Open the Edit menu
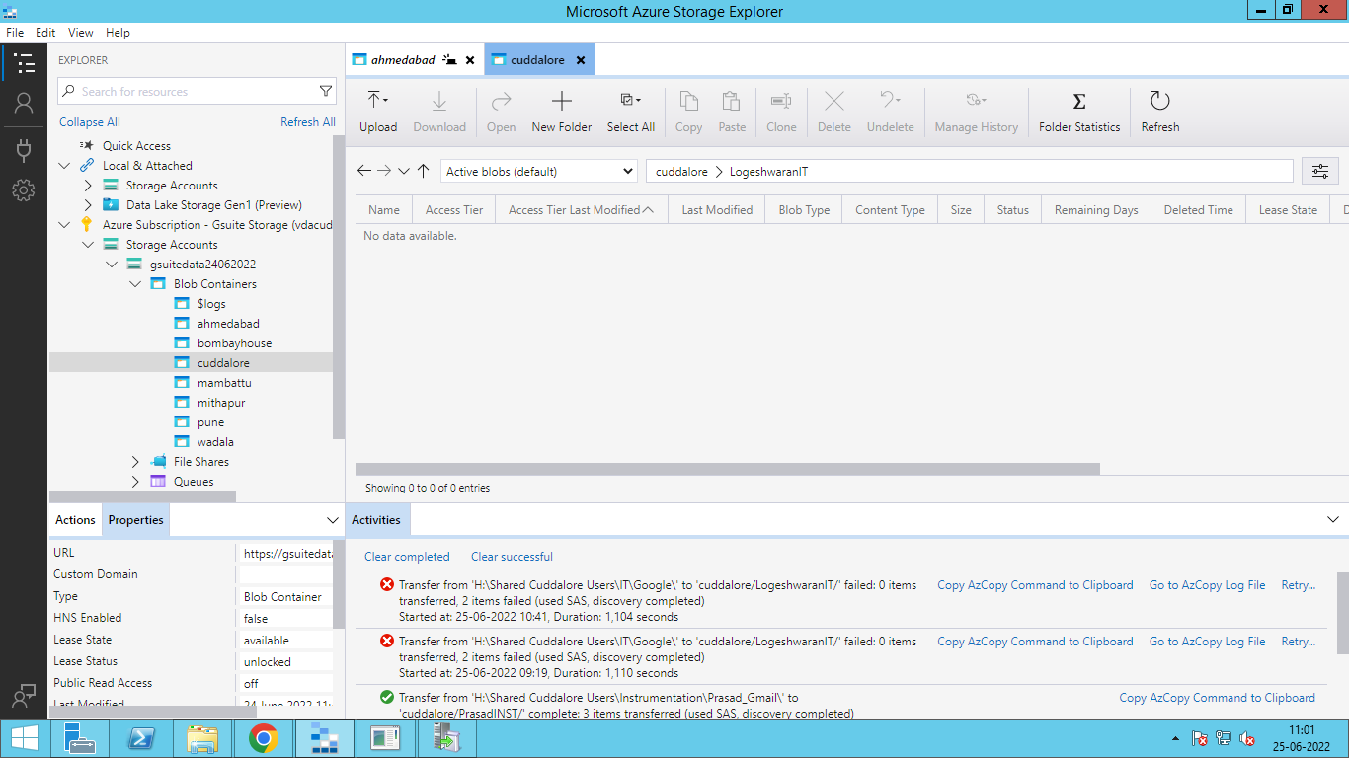 coord(45,33)
